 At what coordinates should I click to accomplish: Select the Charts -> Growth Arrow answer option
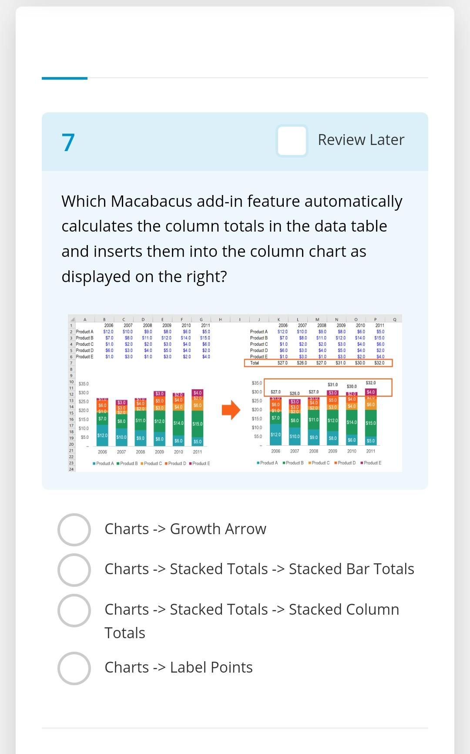75,528
